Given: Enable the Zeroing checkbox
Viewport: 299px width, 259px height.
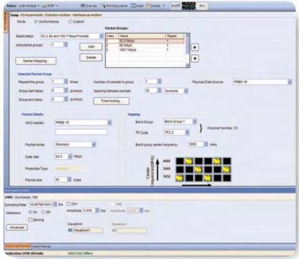Looking at the screenshot, I should click(x=30, y=220).
